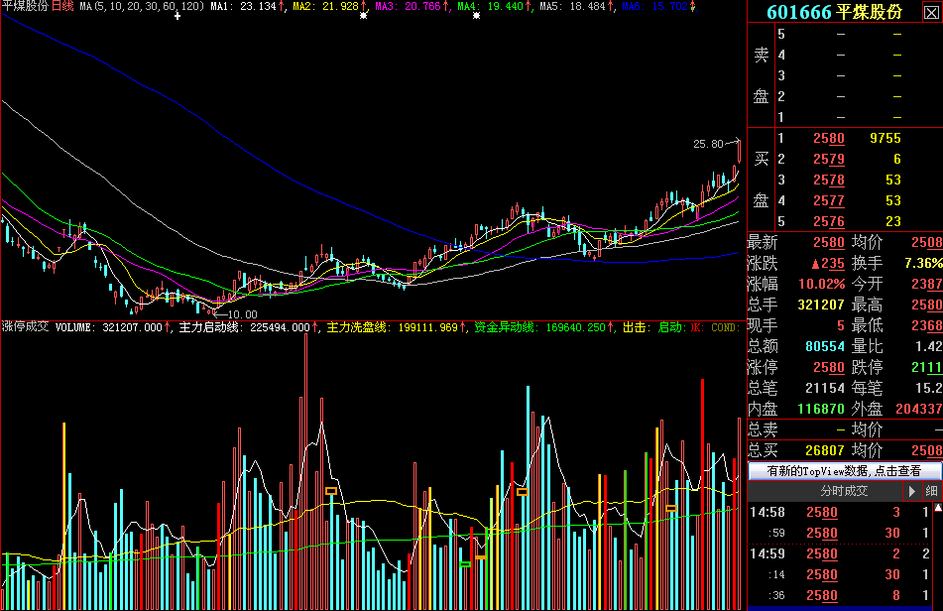Click the 25.80 high price label
Screen dimensions: 943x611
click(x=708, y=144)
